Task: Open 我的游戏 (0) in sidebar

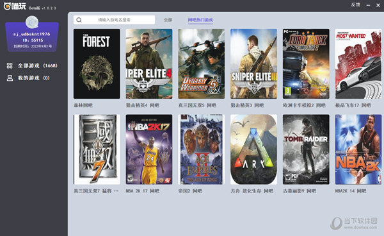Action: point(28,78)
